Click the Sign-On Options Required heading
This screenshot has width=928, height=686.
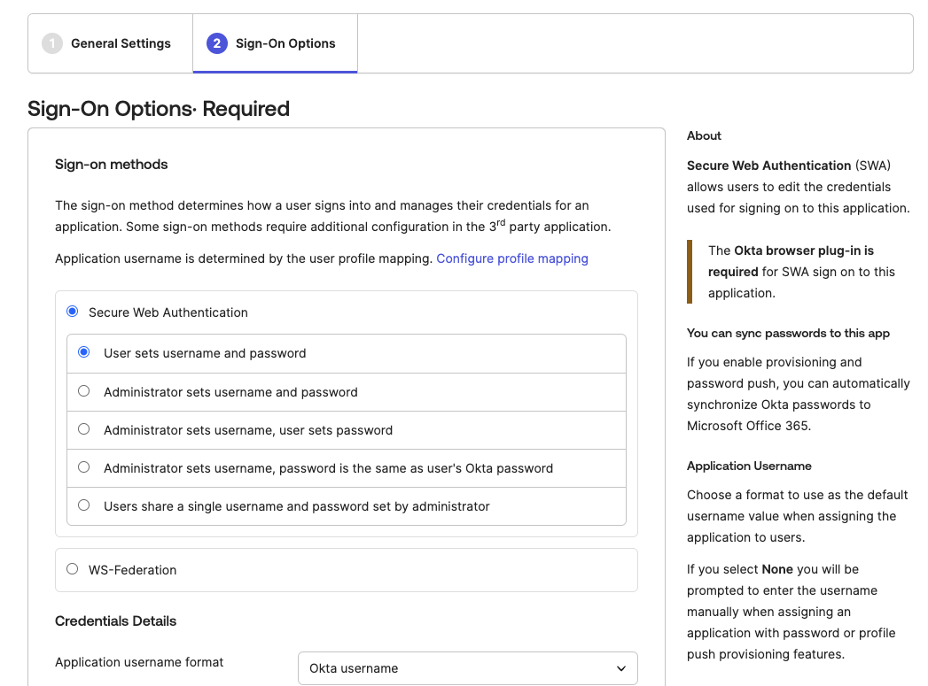point(158,109)
